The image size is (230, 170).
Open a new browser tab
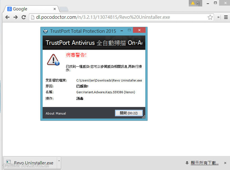64,9
